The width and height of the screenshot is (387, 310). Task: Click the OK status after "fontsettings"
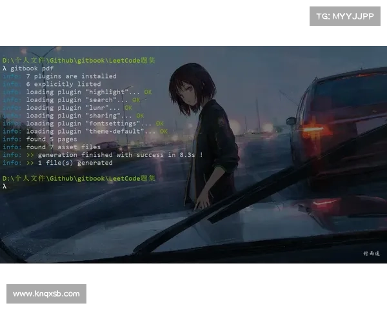tap(160, 123)
